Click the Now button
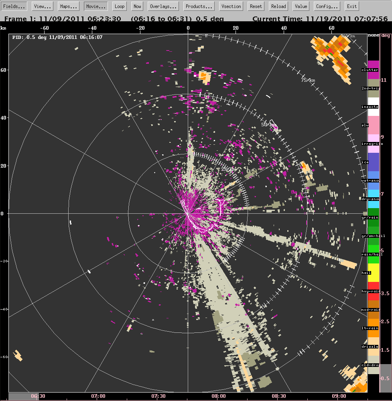The height and width of the screenshot is (401, 392). [x=137, y=6]
